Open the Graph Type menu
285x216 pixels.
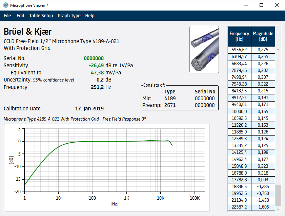pyautogui.click(x=69, y=16)
